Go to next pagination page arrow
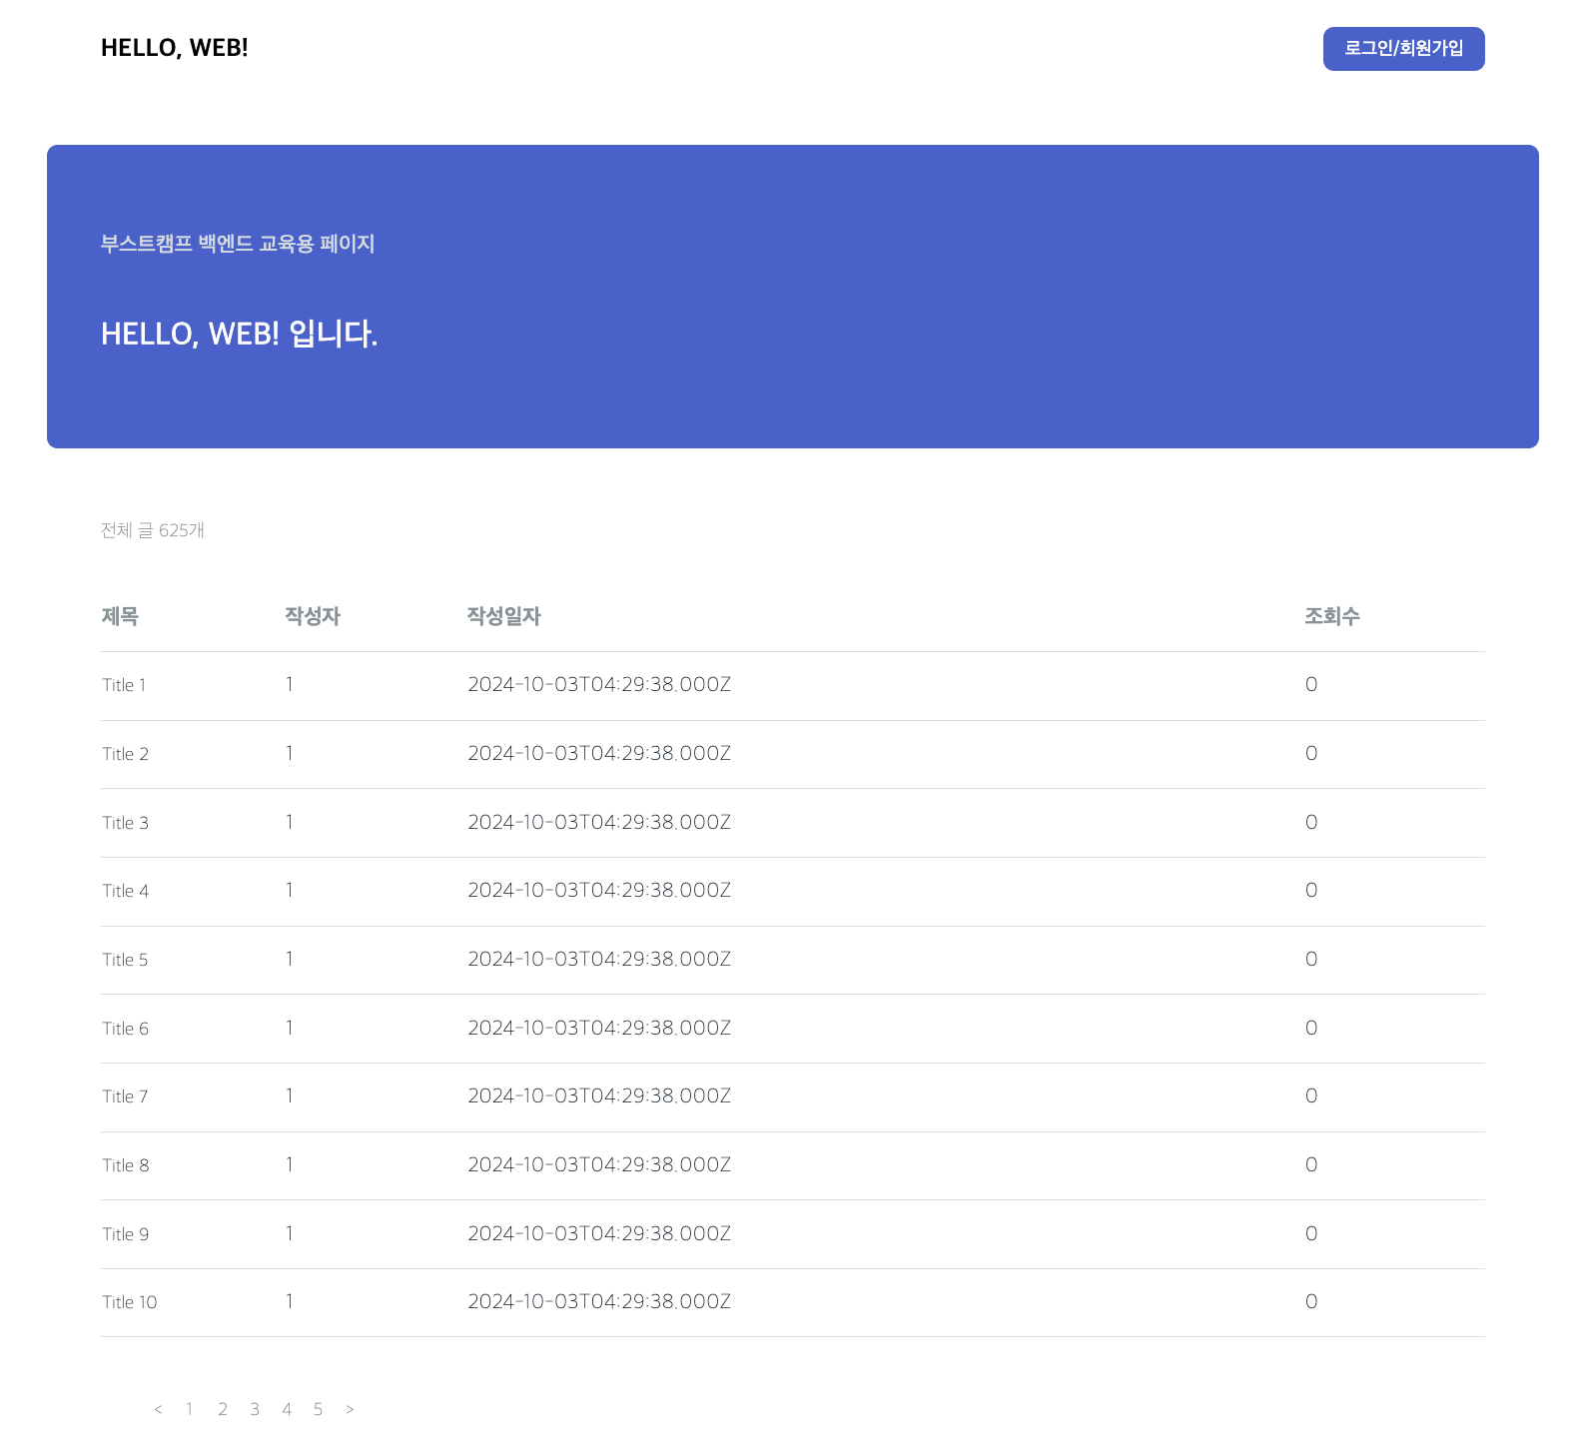 [x=350, y=1409]
